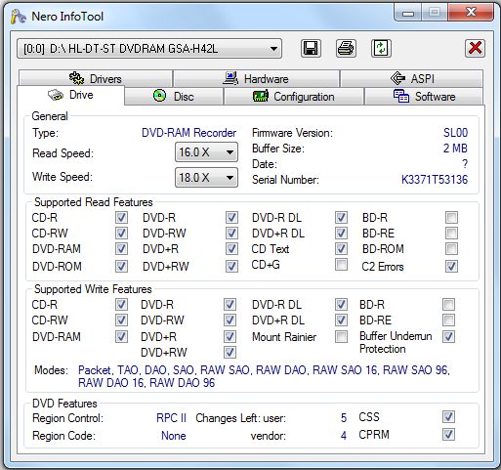
Task: Toggle the CSS checkbox
Action: click(x=448, y=417)
